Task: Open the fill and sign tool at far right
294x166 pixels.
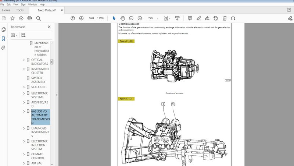Action: tap(290, 18)
